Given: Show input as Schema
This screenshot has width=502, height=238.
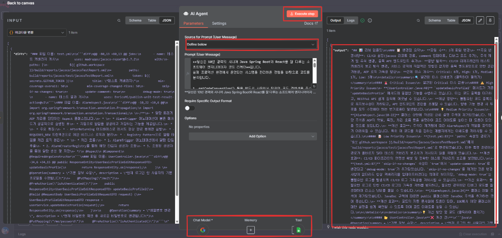Looking at the screenshot, I should (135, 20).
